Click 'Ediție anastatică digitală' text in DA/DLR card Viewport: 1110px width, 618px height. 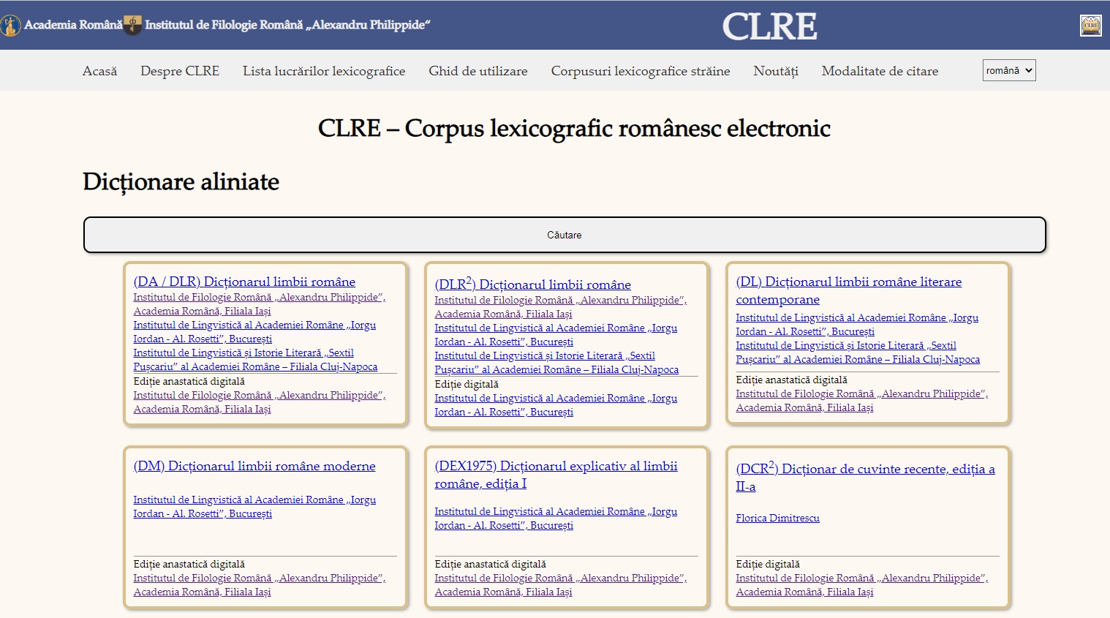tap(189, 381)
